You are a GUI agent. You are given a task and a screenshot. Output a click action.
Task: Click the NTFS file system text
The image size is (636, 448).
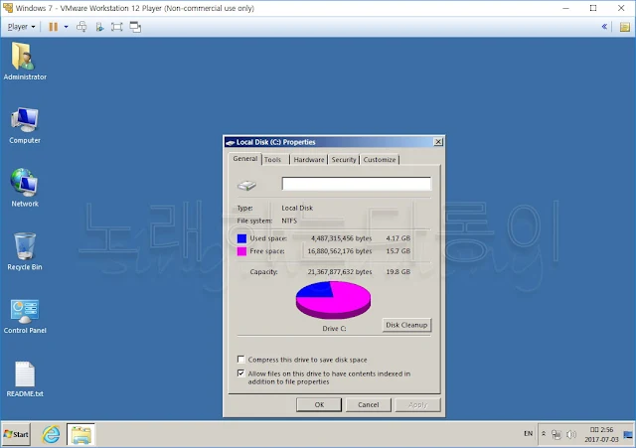pos(289,221)
